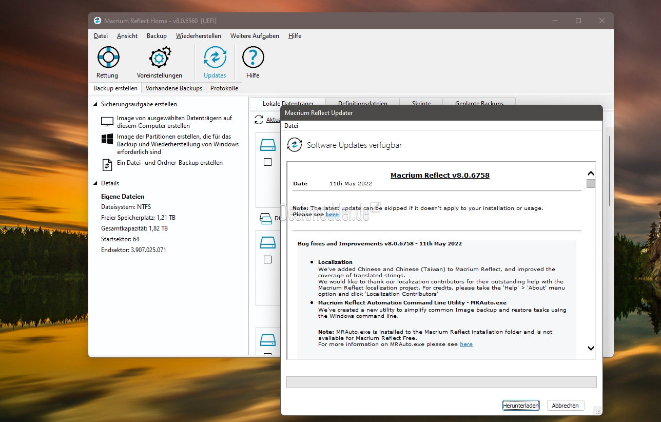Click the Herunterladen button
The width and height of the screenshot is (661, 422).
point(521,406)
